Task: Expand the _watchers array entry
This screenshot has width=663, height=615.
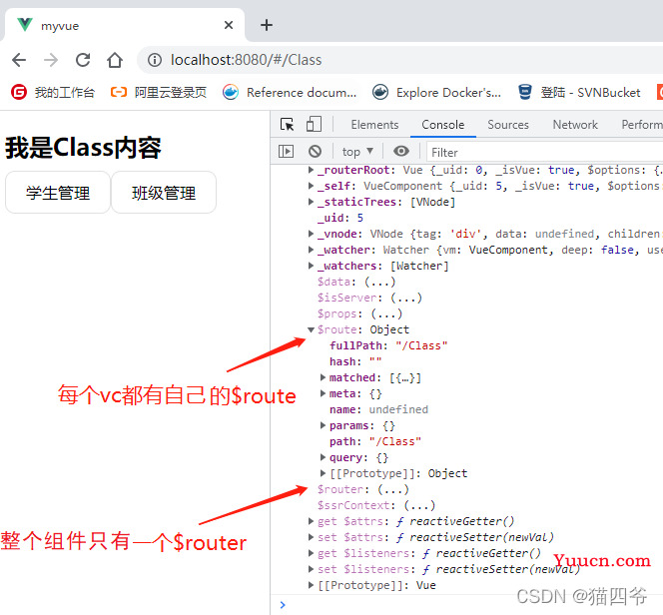Action: [312, 266]
